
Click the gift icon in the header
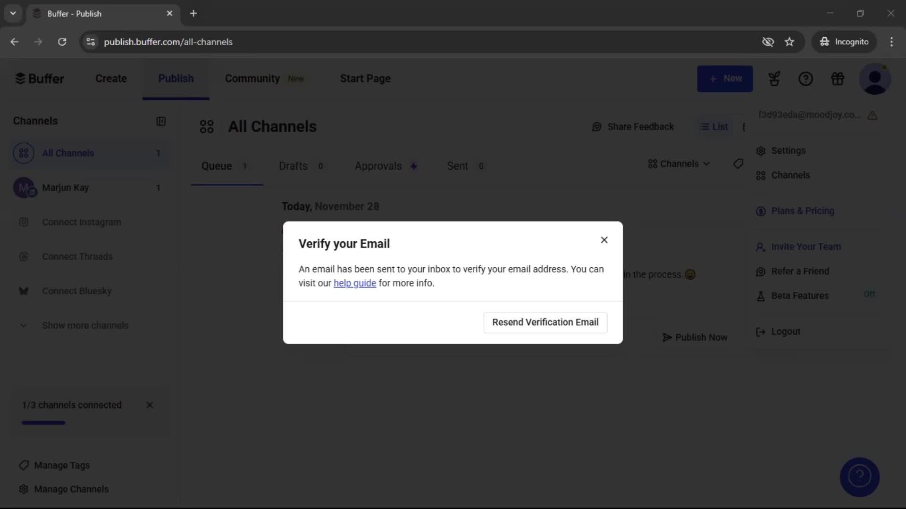(838, 79)
